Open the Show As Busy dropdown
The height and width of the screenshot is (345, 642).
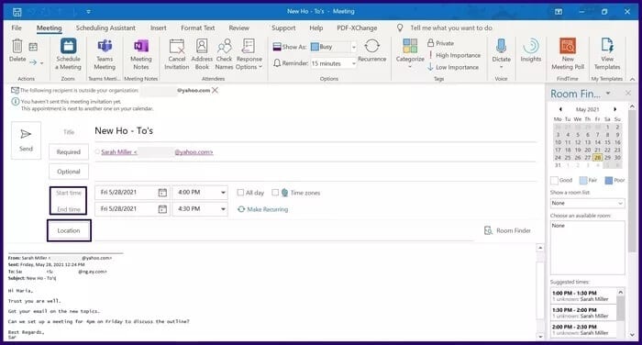tap(354, 47)
